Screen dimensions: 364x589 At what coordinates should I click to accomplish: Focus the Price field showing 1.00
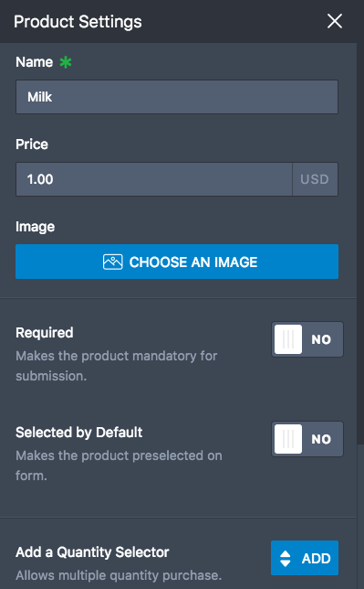click(x=154, y=179)
